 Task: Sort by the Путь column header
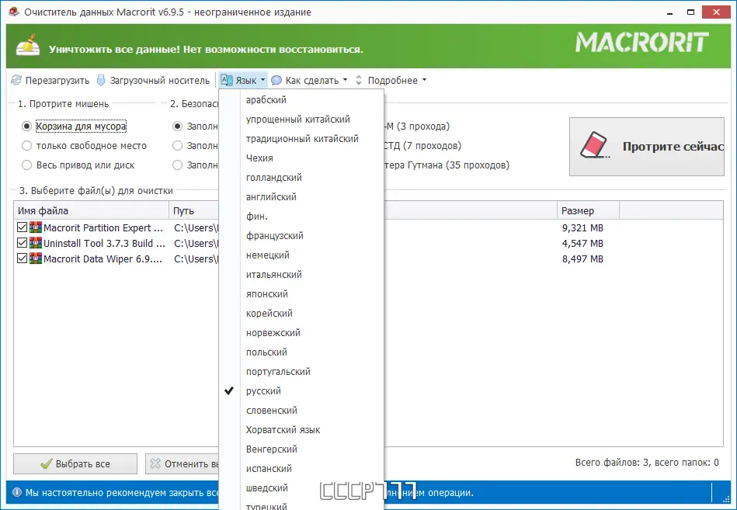coord(193,210)
